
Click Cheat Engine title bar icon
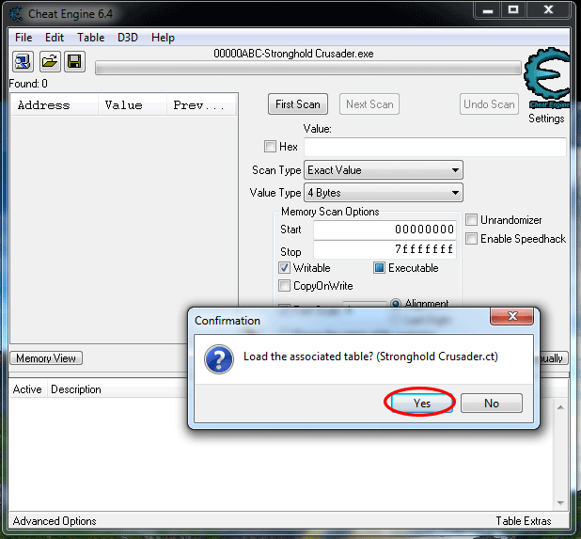pos(16,14)
